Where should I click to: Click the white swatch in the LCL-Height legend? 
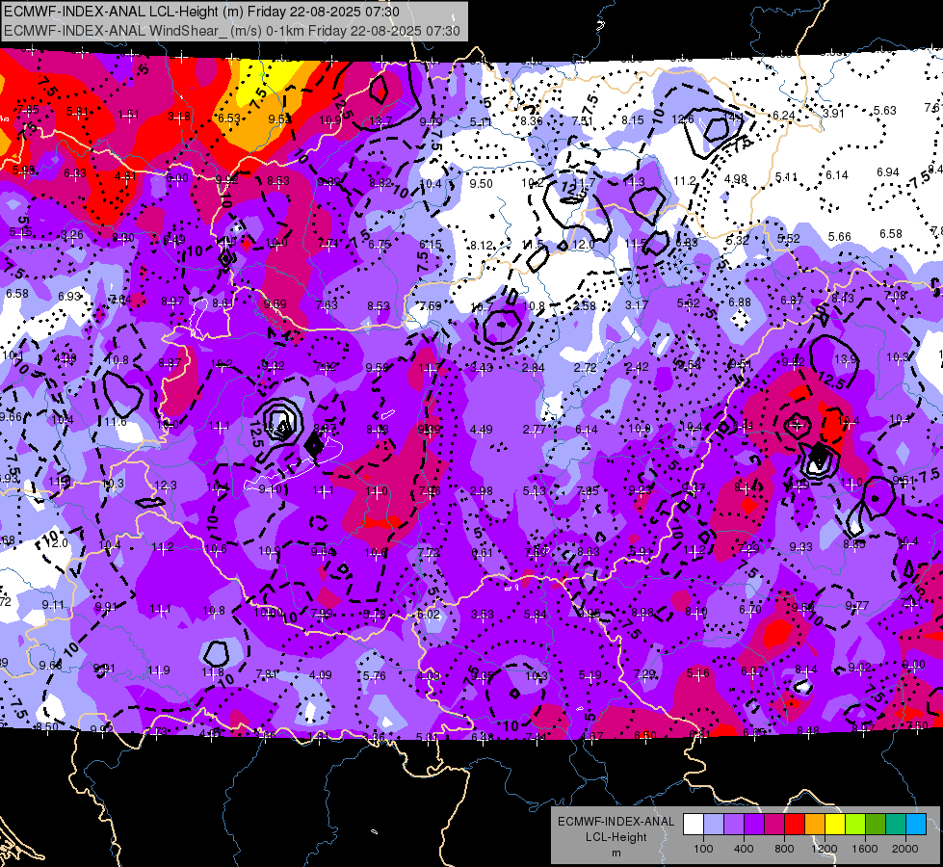coord(694,825)
